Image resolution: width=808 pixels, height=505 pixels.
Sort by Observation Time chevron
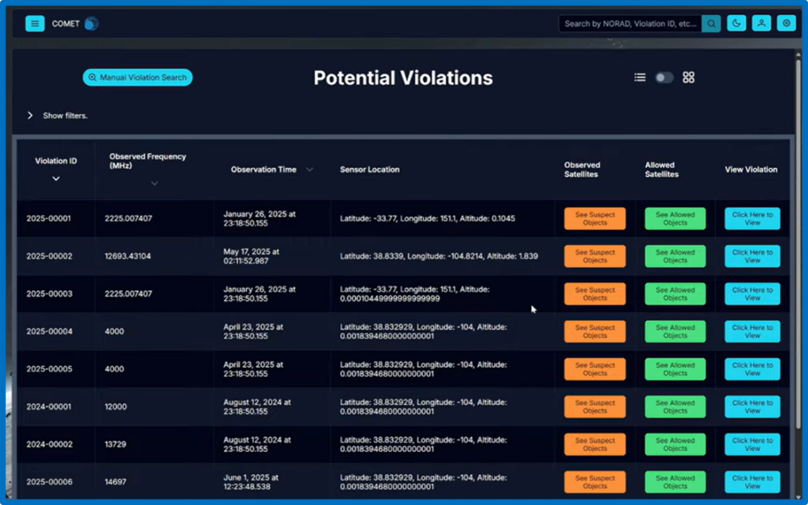309,170
